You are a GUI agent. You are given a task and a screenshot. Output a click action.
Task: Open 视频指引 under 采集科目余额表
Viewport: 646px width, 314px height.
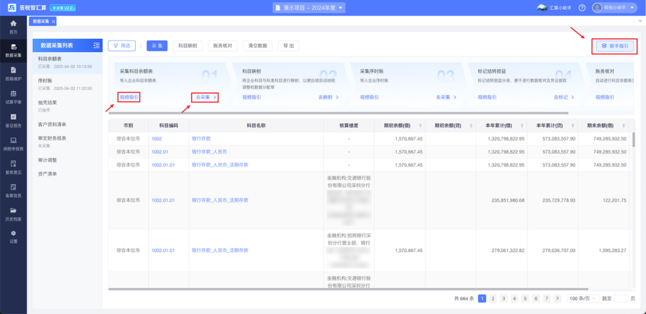pos(129,97)
